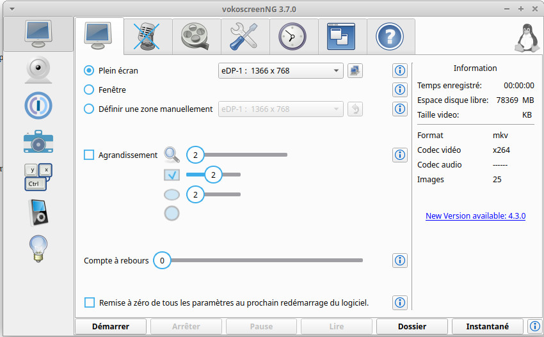544x337 pixels.
Task: Show info for Compte à rebours
Action: pyautogui.click(x=400, y=260)
